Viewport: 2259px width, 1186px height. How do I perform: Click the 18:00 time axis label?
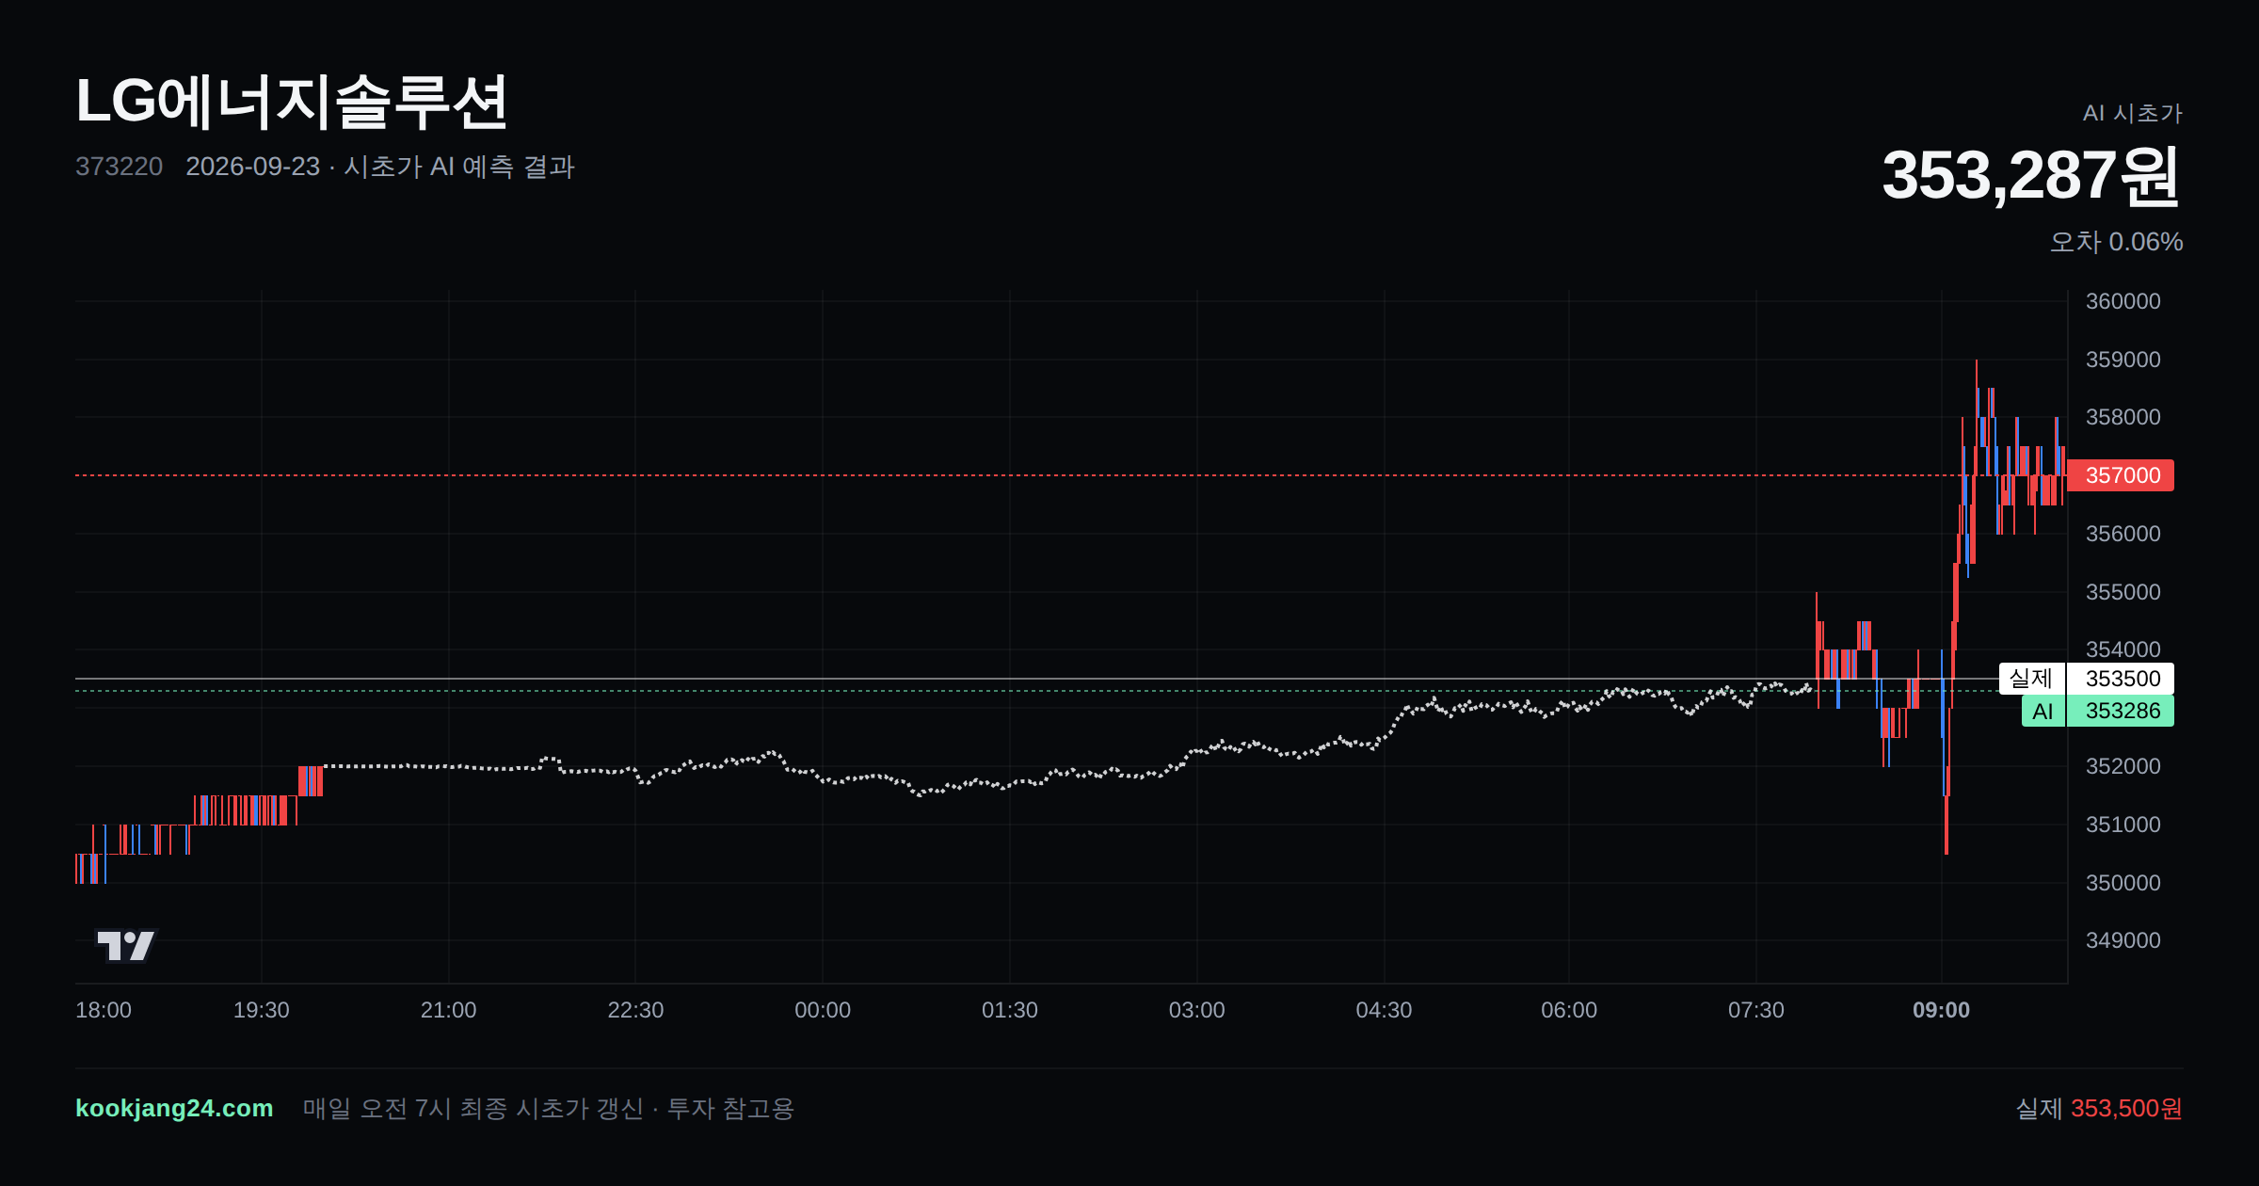coord(104,1010)
